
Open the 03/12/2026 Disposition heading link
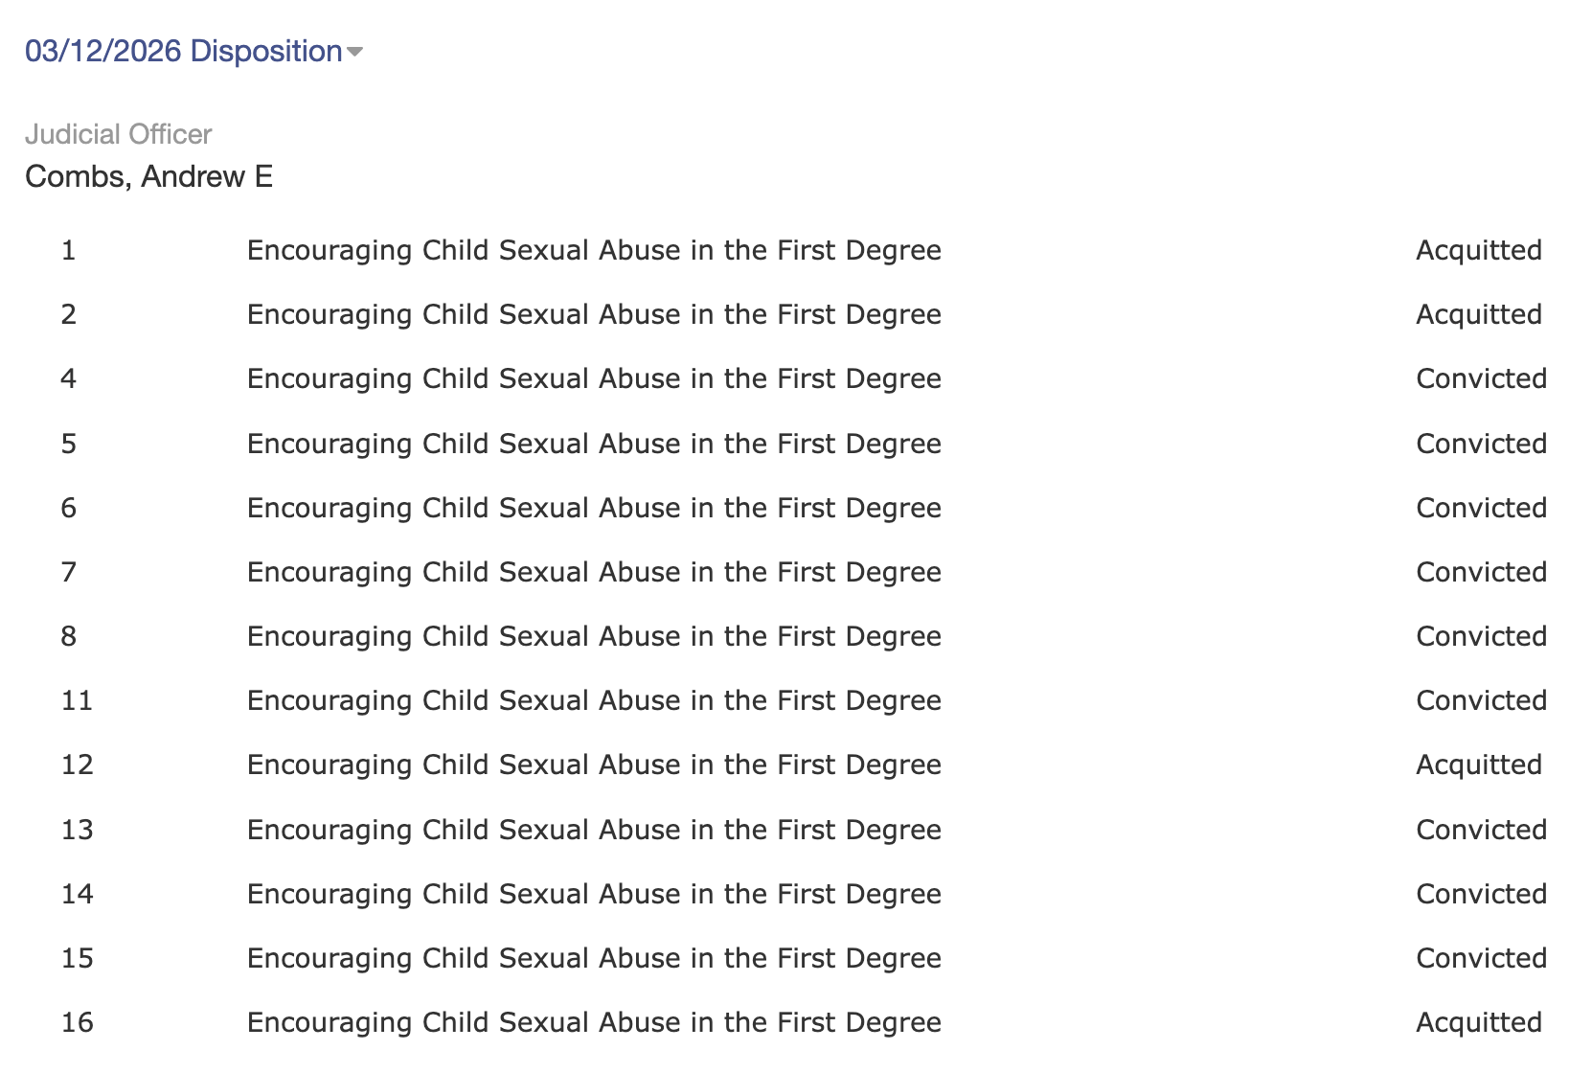click(x=183, y=51)
